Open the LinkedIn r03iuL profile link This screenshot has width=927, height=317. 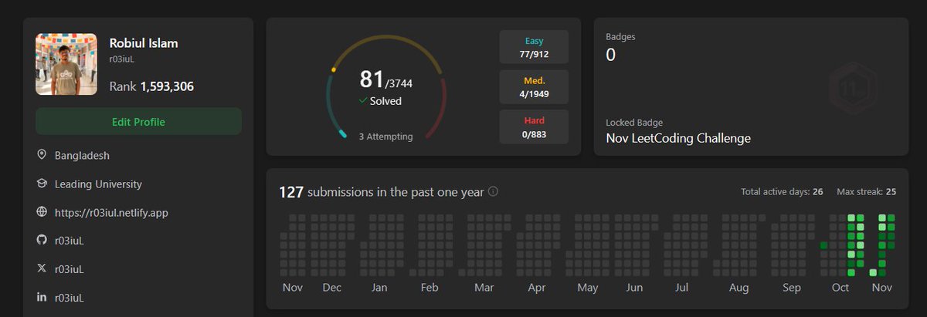click(70, 297)
